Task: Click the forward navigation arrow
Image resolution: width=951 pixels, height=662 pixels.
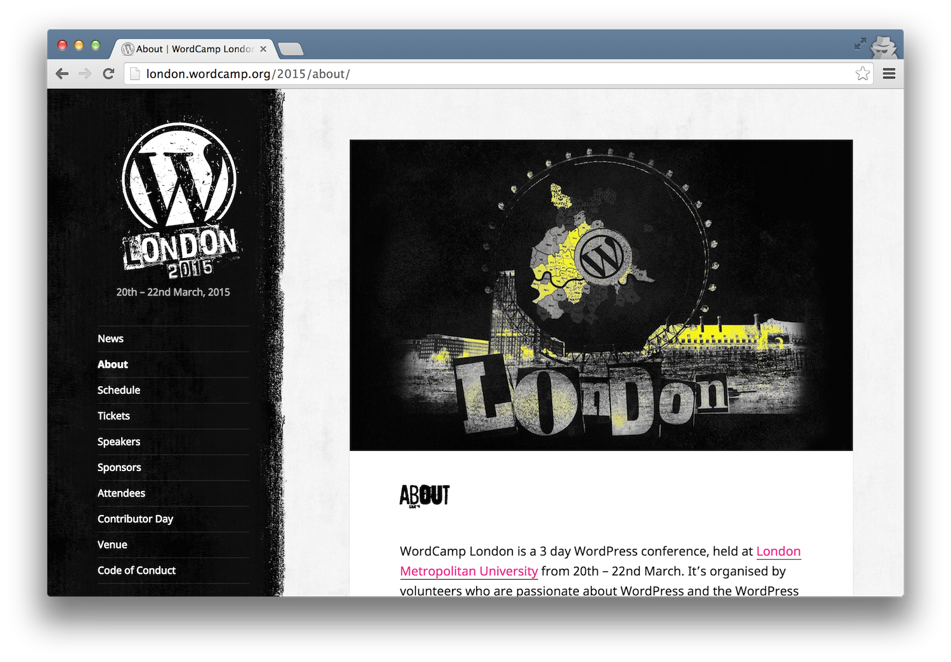Action: pyautogui.click(x=85, y=74)
